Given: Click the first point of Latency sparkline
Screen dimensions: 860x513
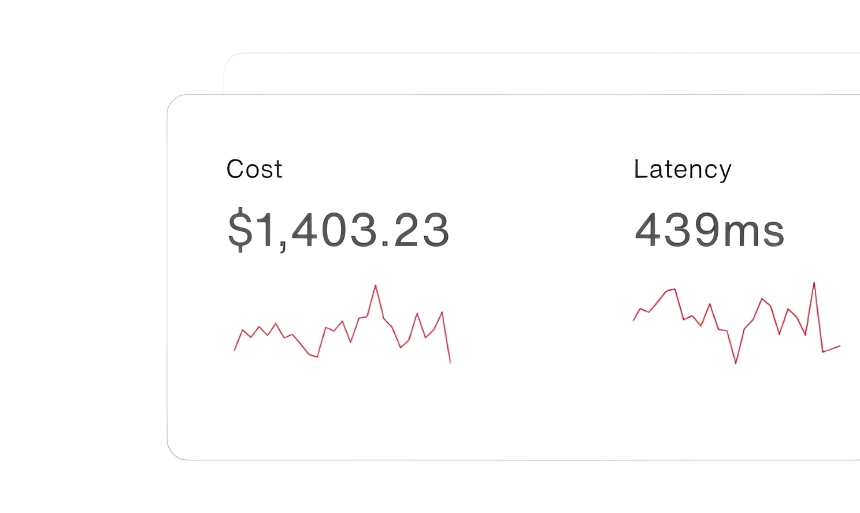Looking at the screenshot, I should coord(633,321).
